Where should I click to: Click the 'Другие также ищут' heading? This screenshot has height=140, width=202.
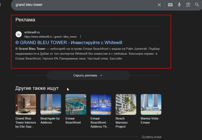[37, 88]
